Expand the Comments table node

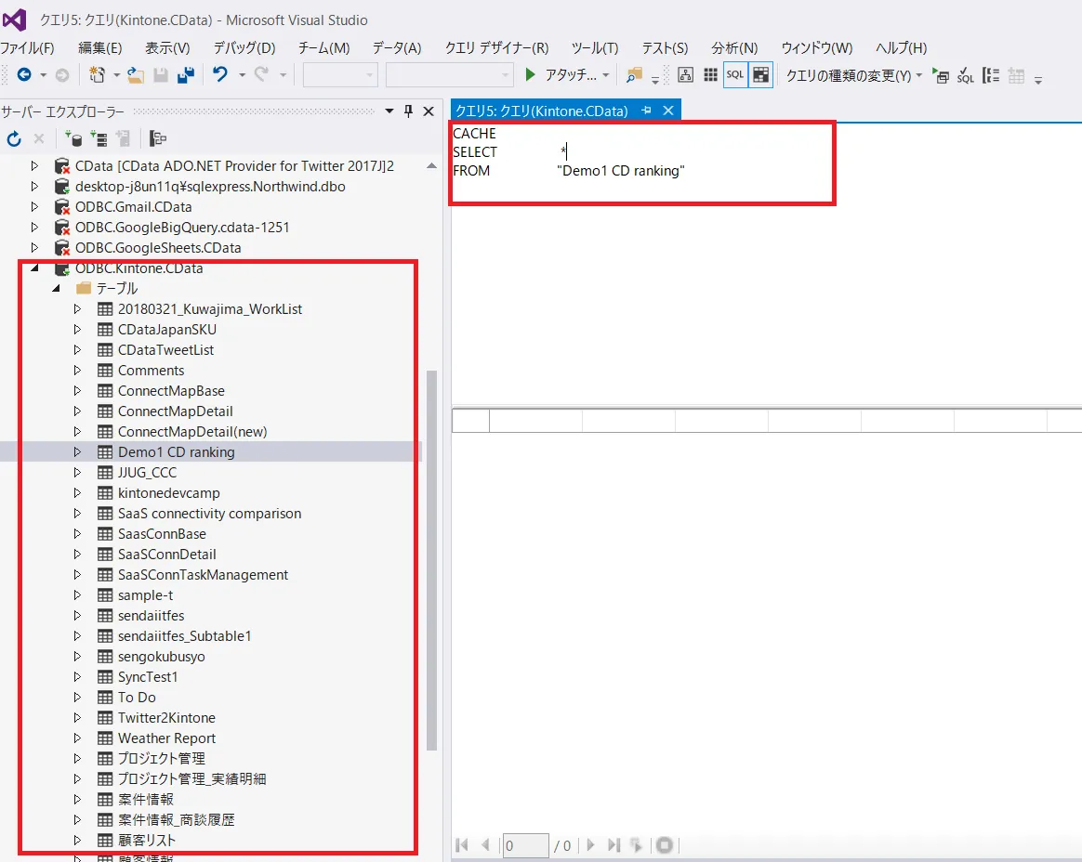tap(78, 371)
